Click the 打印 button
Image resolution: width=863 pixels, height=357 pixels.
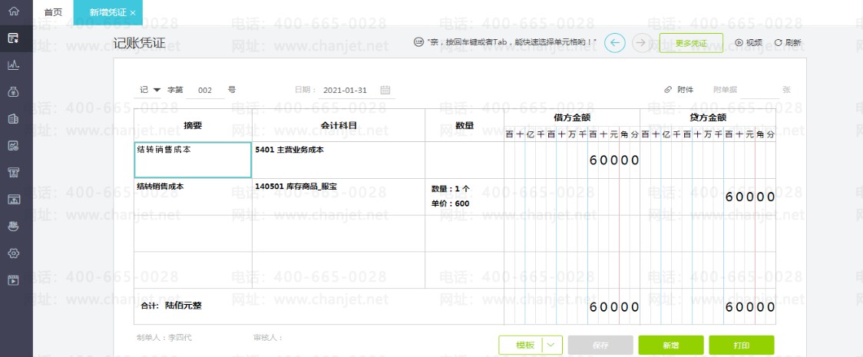(x=742, y=345)
